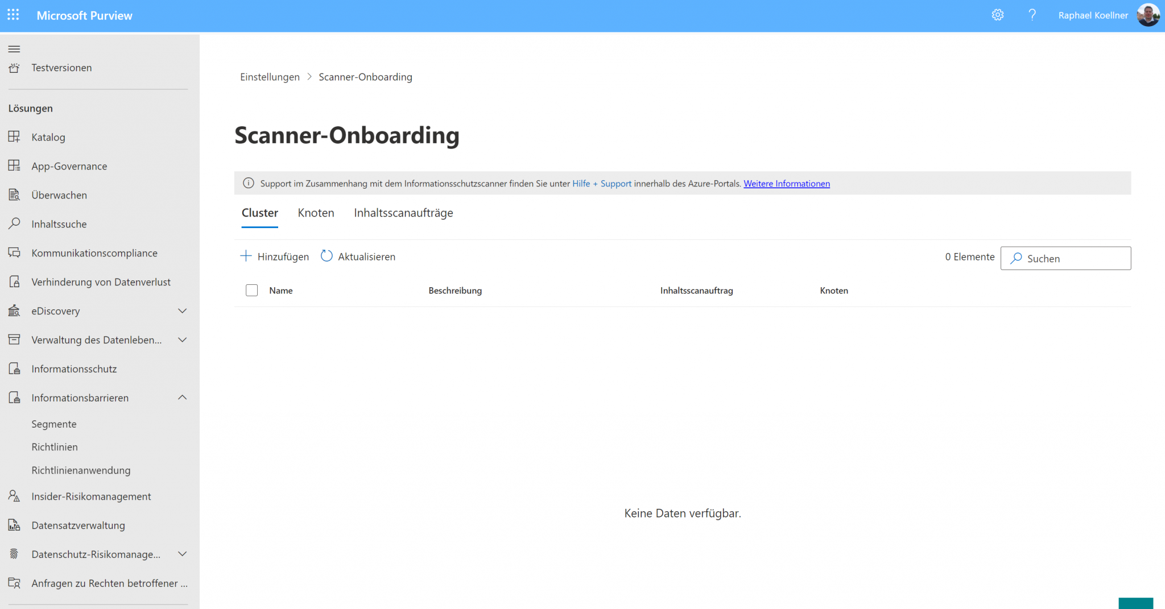
Task: Expand the eDiscovery section
Action: point(182,310)
